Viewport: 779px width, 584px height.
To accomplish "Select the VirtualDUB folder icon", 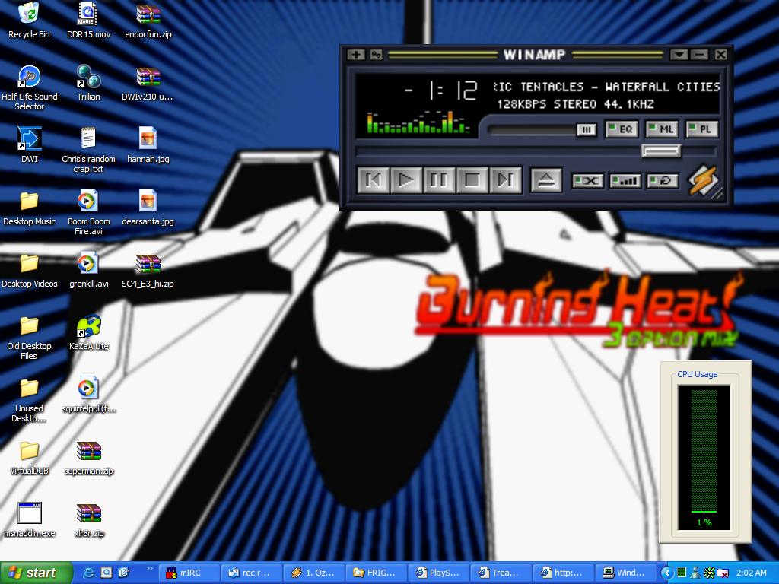I will pos(29,452).
